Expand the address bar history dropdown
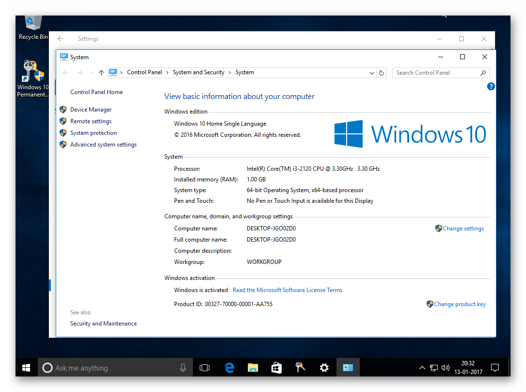The width and height of the screenshot is (526, 392). (x=372, y=73)
